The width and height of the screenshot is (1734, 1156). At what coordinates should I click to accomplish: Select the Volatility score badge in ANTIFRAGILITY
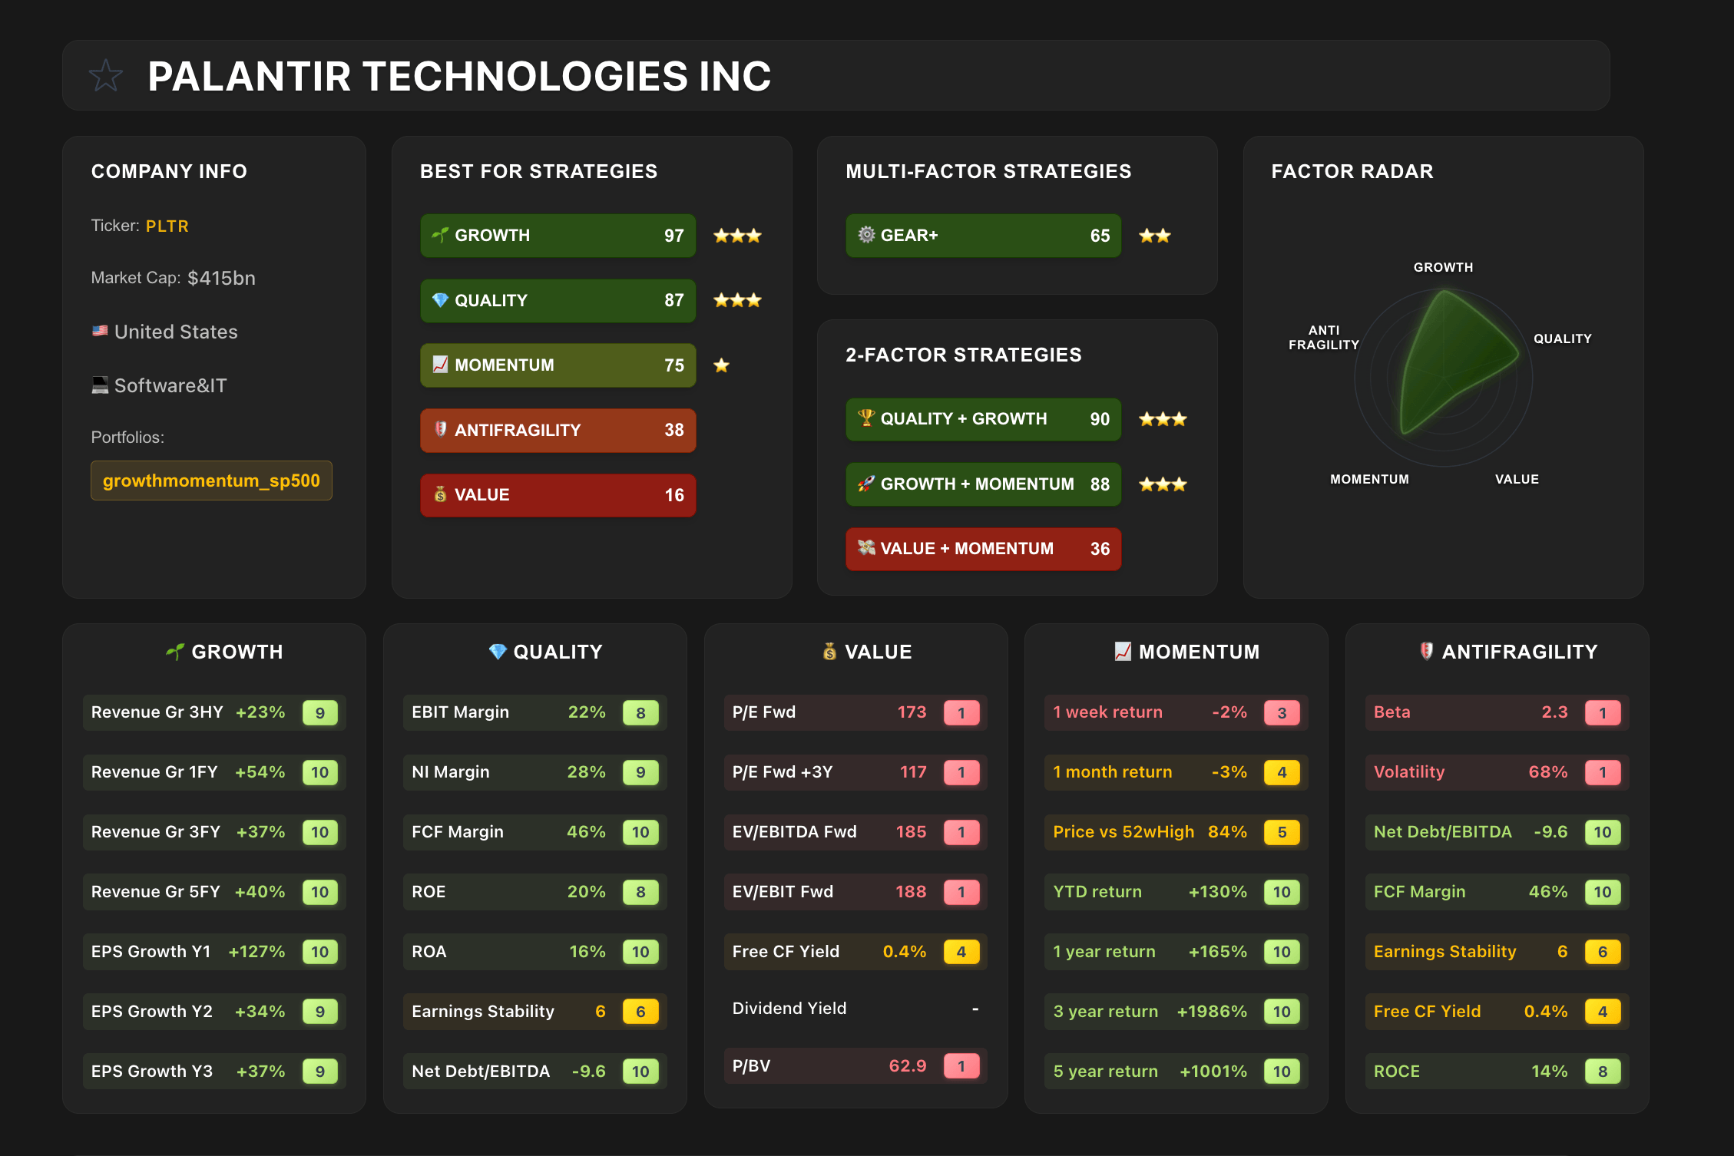point(1603,771)
